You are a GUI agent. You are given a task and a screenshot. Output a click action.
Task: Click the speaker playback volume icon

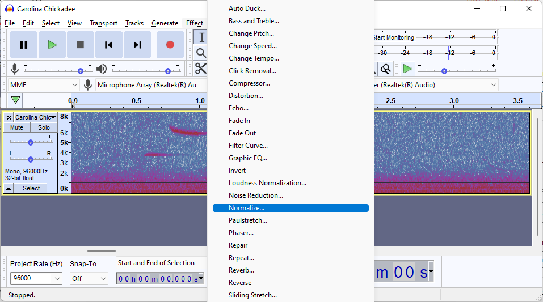tap(101, 69)
